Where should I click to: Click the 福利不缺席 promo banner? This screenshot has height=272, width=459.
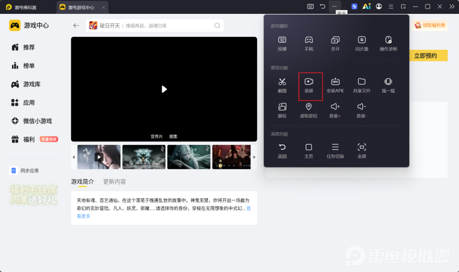click(x=34, y=195)
